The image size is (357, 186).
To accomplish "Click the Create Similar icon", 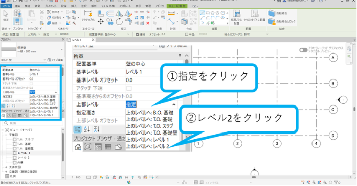I will (184, 22).
